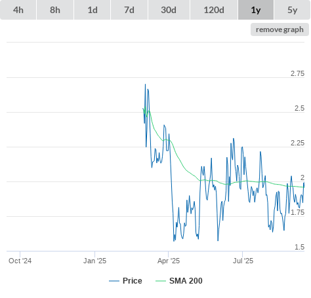Click the Oct '24 axis tick label
This screenshot has width=311, height=298.
click(x=20, y=261)
